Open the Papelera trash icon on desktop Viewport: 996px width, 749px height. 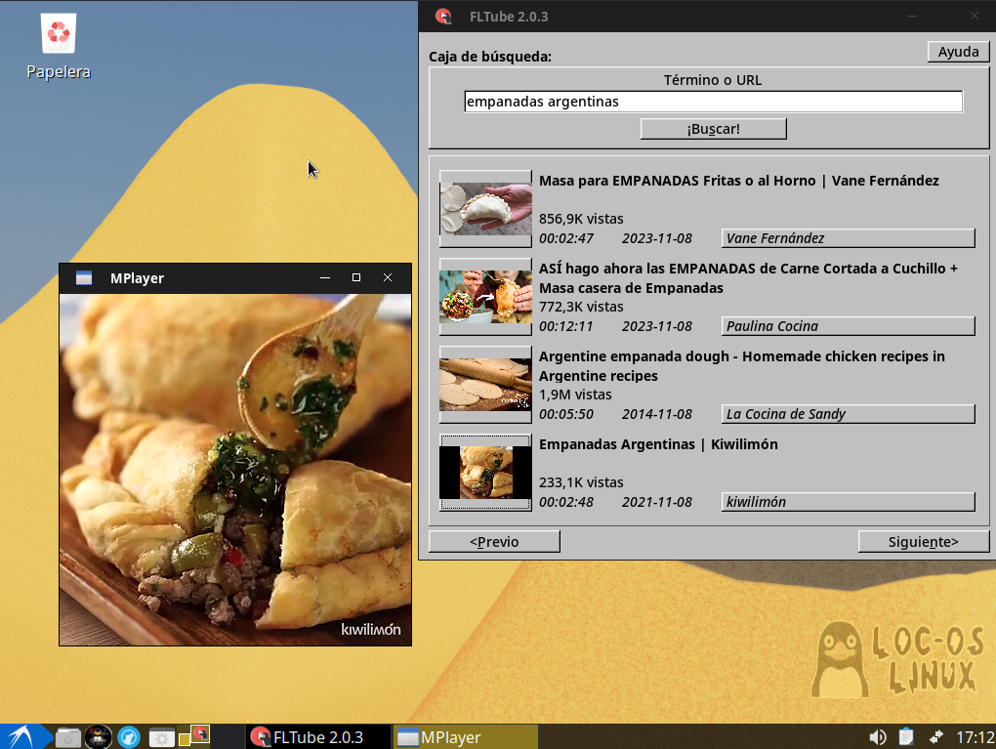(x=59, y=35)
